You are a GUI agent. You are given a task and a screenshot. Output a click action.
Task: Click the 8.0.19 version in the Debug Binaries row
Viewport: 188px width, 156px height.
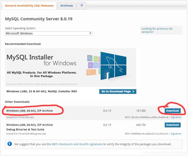[x=107, y=125]
